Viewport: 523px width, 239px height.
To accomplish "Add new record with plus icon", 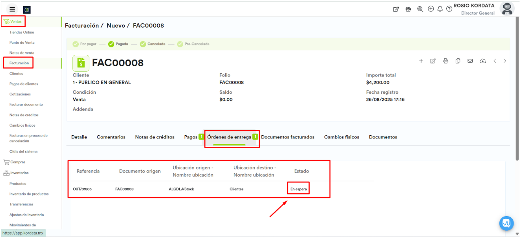I will coord(421,61).
